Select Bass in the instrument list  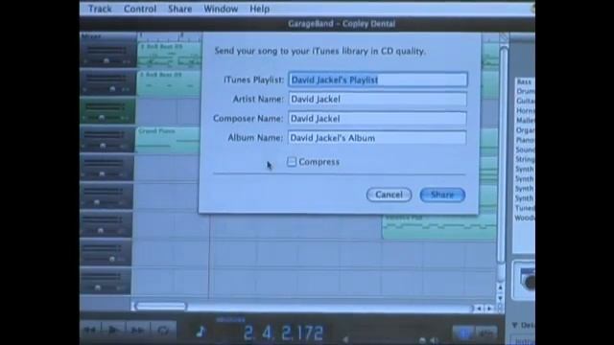(525, 81)
